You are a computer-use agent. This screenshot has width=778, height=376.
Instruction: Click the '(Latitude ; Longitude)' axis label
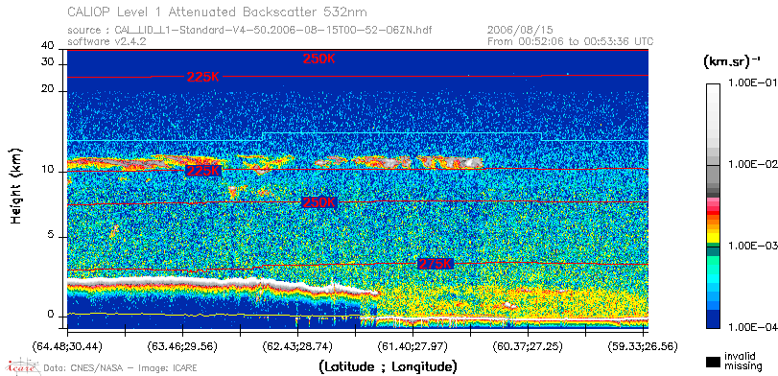pos(388,367)
